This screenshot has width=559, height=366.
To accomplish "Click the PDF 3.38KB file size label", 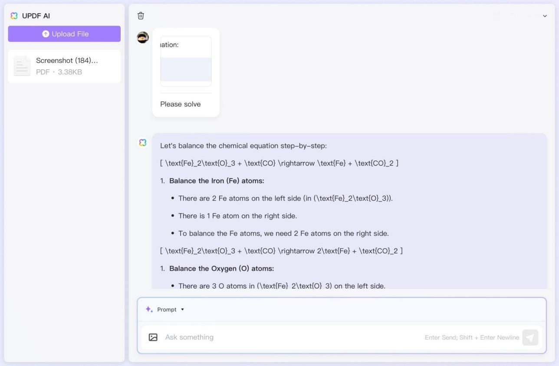I will [x=59, y=72].
